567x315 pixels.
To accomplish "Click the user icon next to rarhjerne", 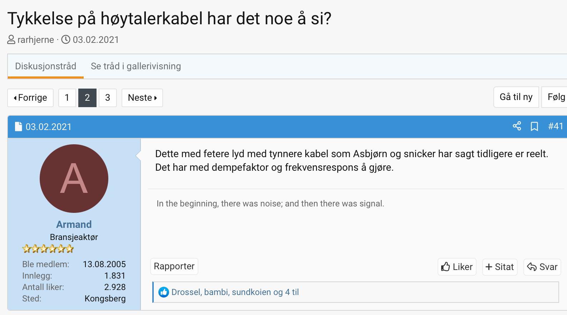I will 11,40.
